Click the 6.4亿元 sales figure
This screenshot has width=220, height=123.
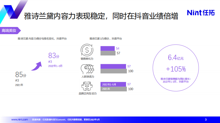tap(176, 58)
